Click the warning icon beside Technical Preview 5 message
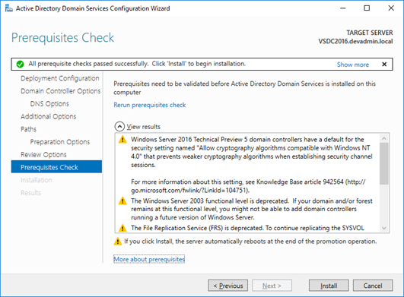 pyautogui.click(x=122, y=139)
